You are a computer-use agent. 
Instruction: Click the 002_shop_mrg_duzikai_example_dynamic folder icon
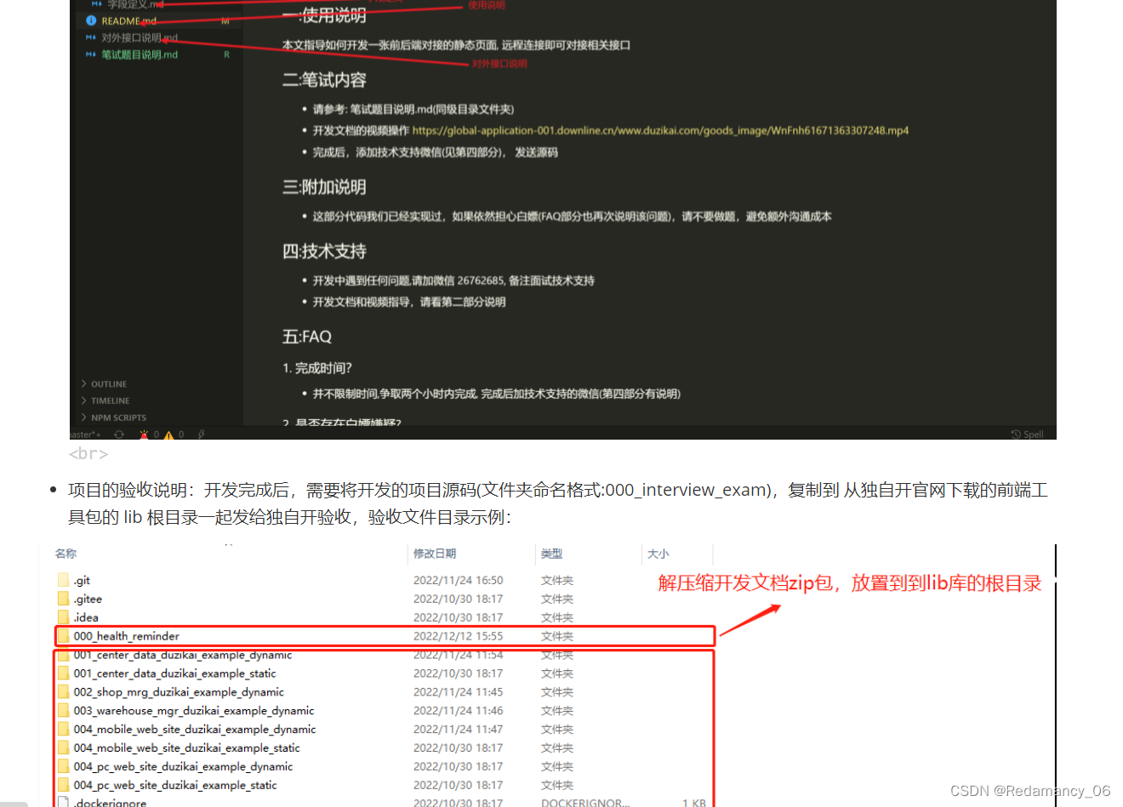click(63, 692)
